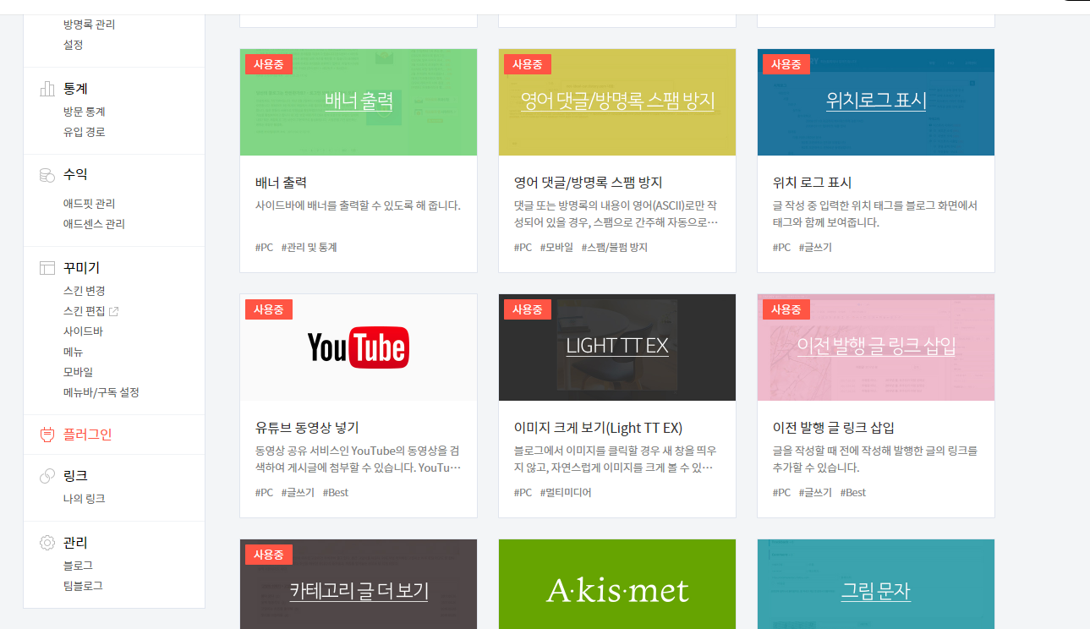Click #모바일 tag on spam card
The image size is (1090, 629).
tap(556, 248)
